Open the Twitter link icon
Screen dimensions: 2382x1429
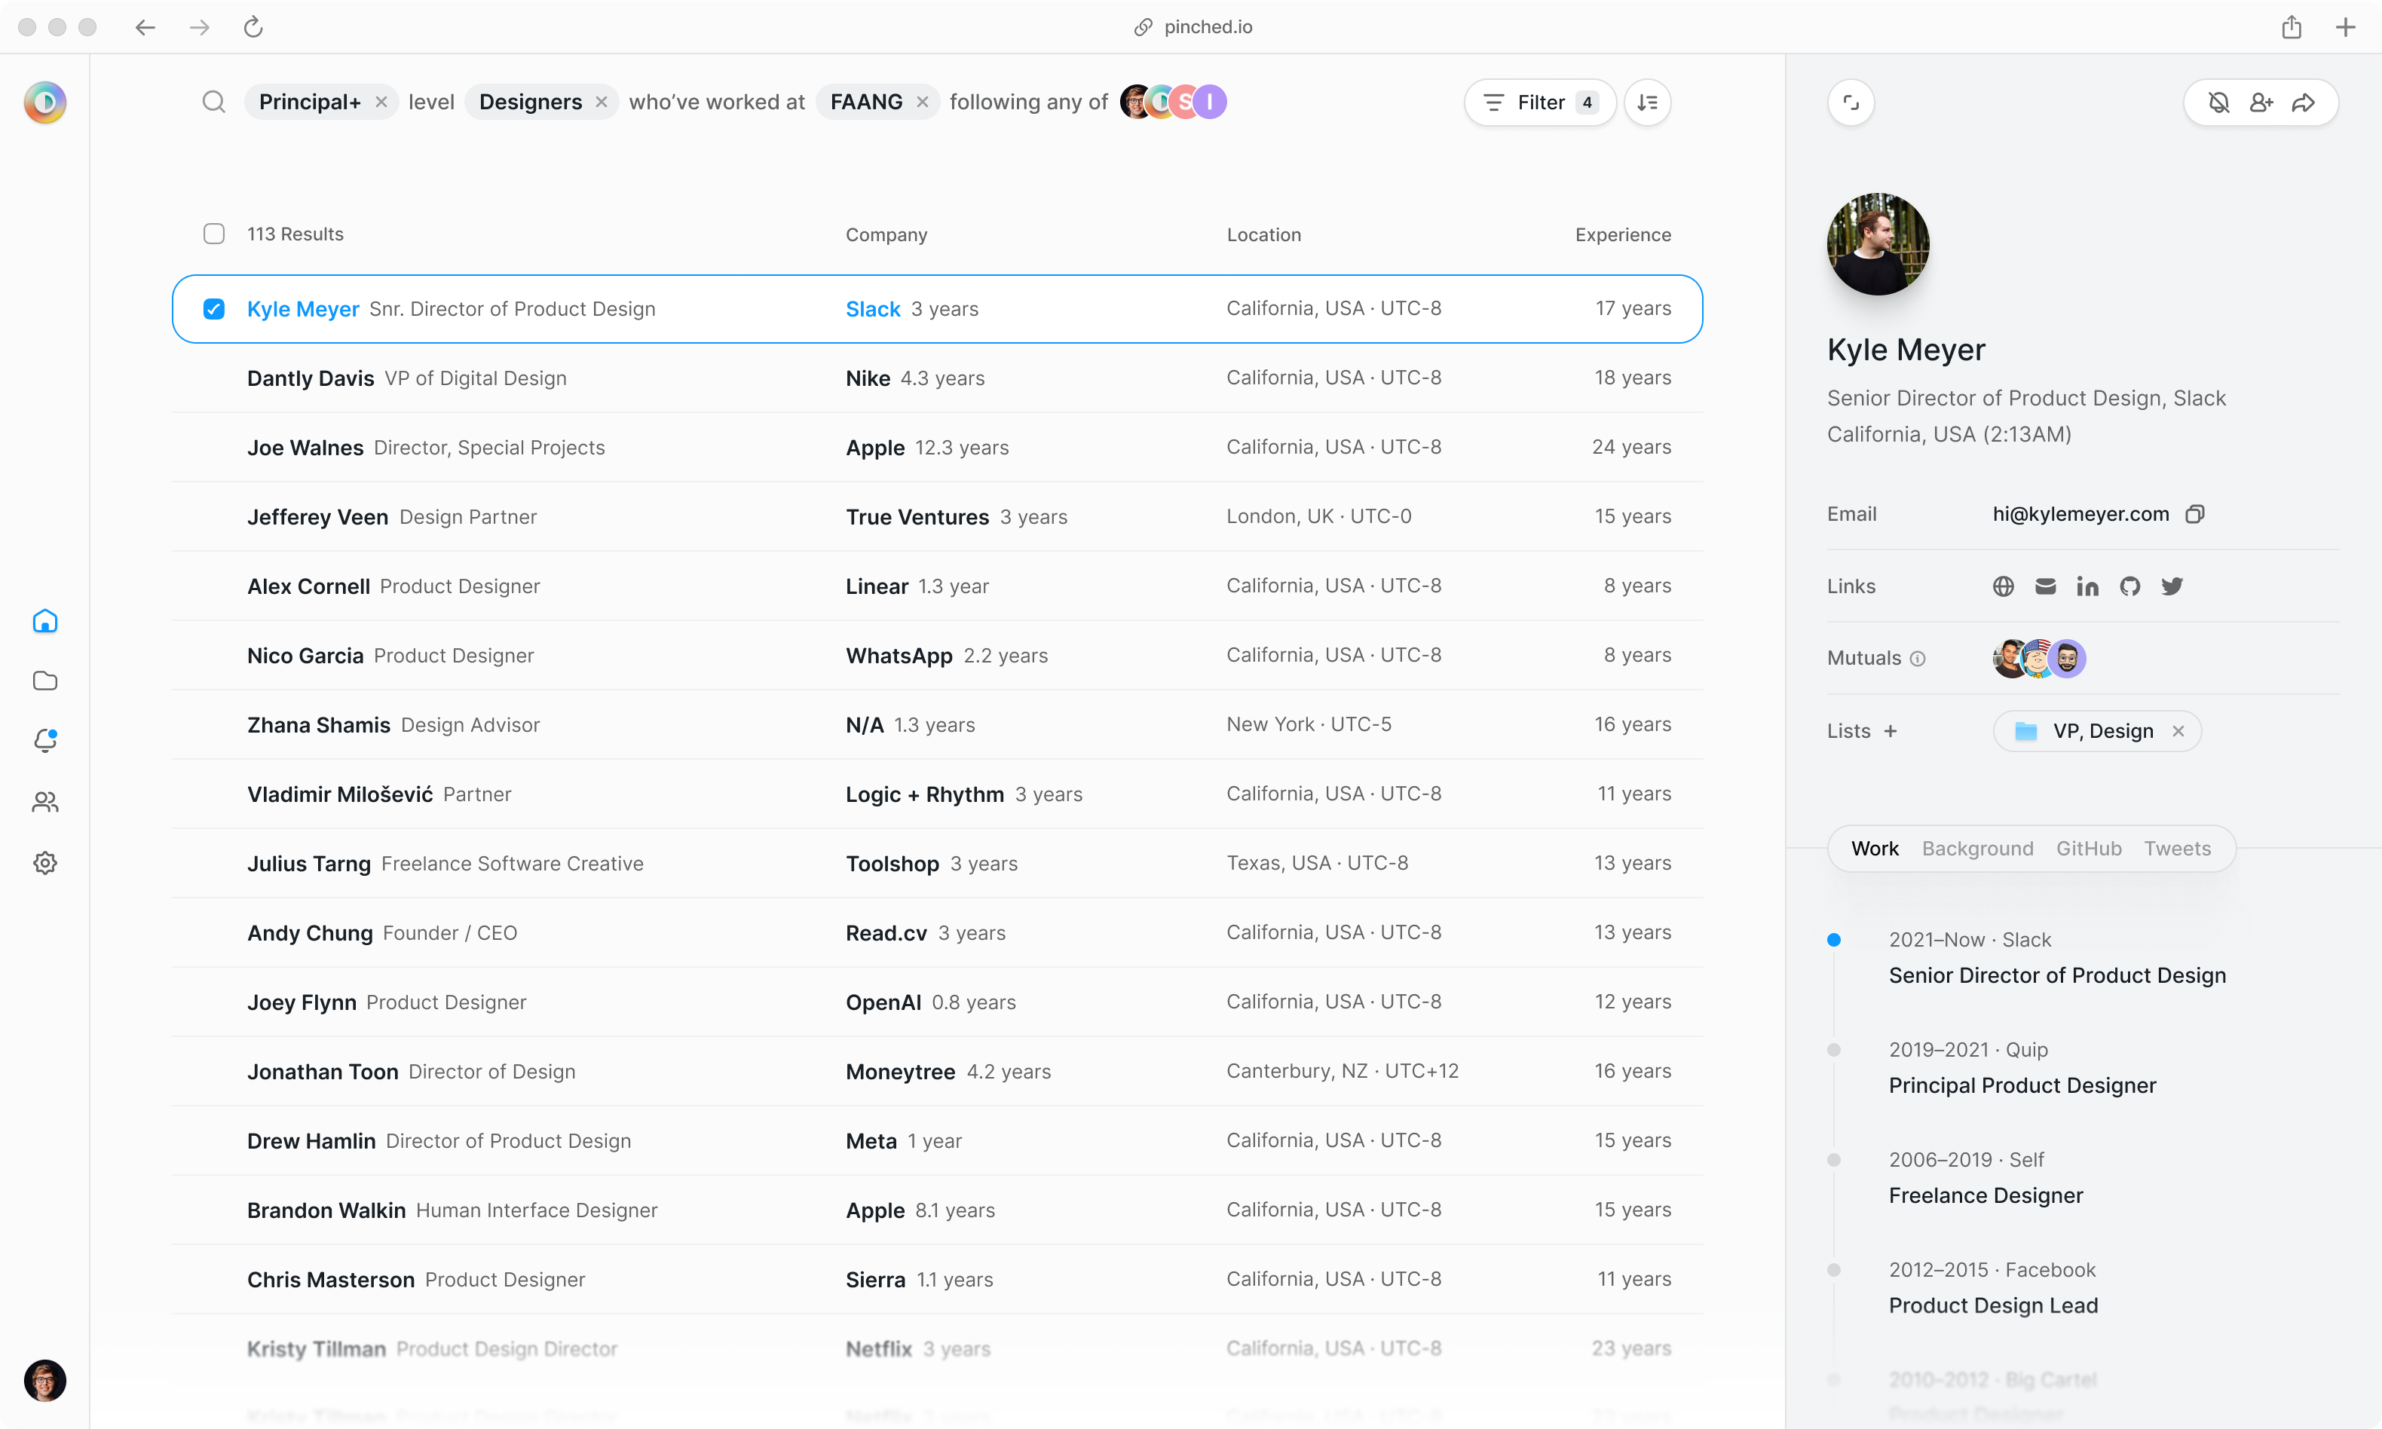[x=2172, y=586]
